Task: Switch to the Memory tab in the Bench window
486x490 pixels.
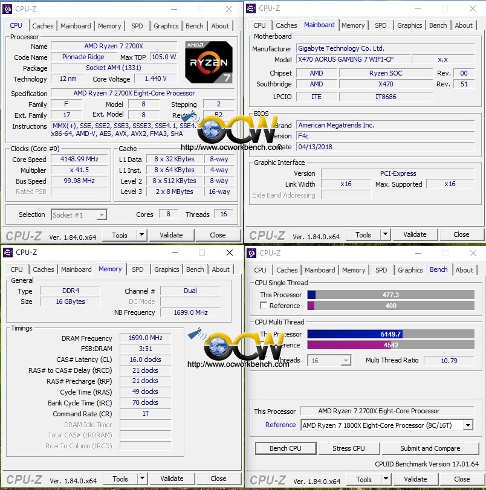Action: (354, 270)
